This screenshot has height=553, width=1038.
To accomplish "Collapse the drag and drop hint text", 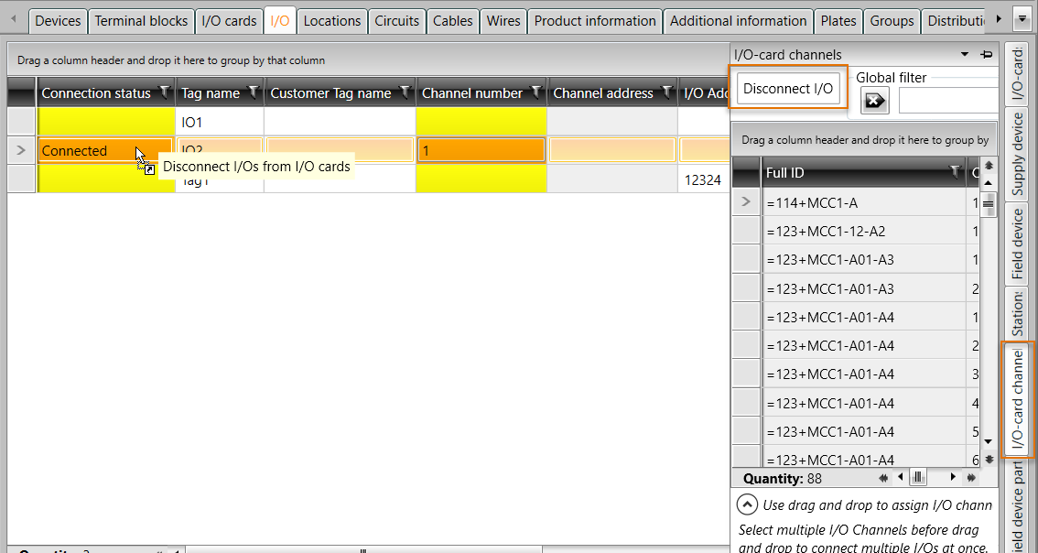I will click(x=748, y=504).
